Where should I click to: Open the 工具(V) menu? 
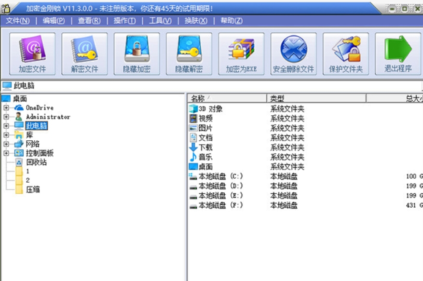click(160, 21)
